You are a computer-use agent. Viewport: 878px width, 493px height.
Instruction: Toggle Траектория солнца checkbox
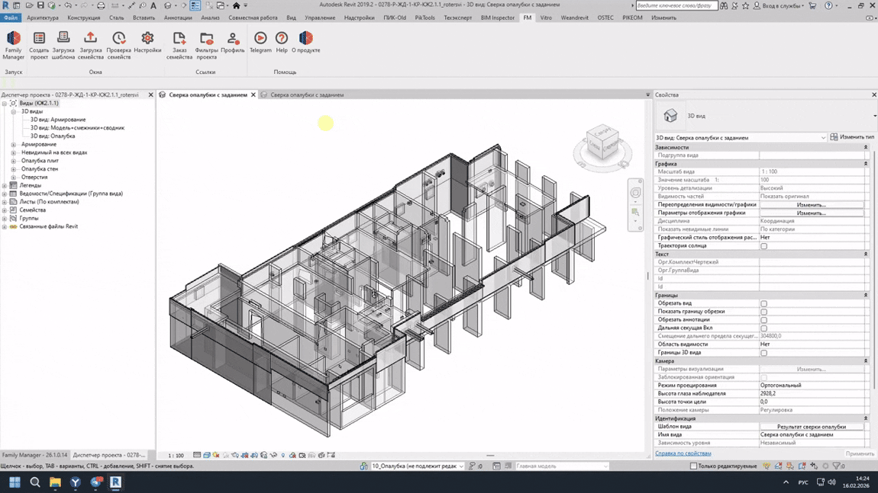[763, 246]
